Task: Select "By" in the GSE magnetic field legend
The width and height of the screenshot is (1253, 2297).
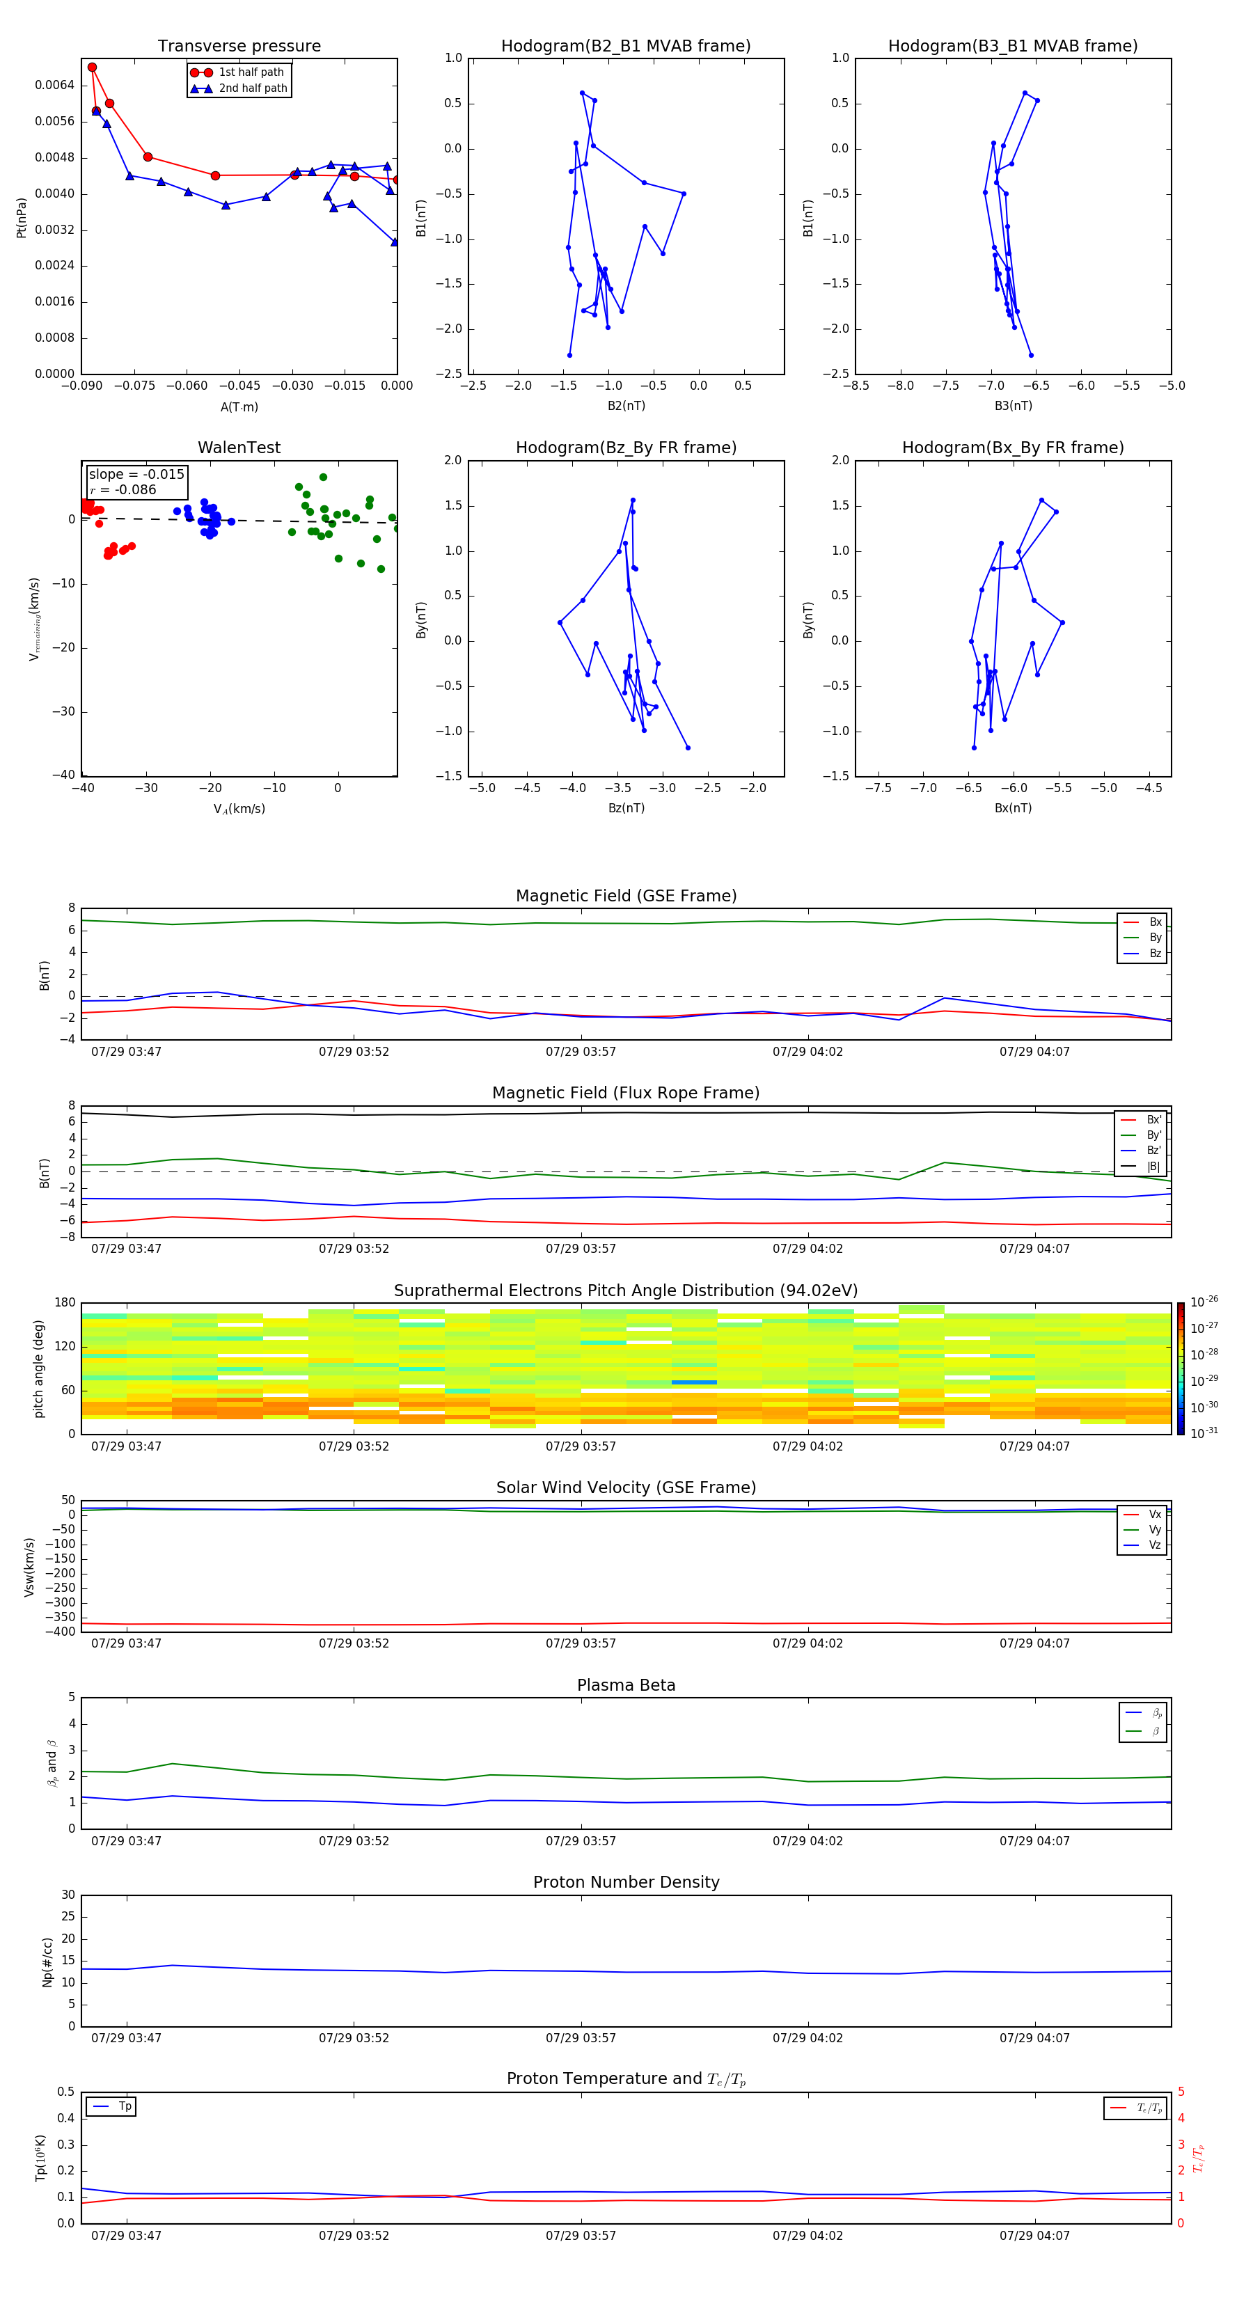Action: 1142,937
